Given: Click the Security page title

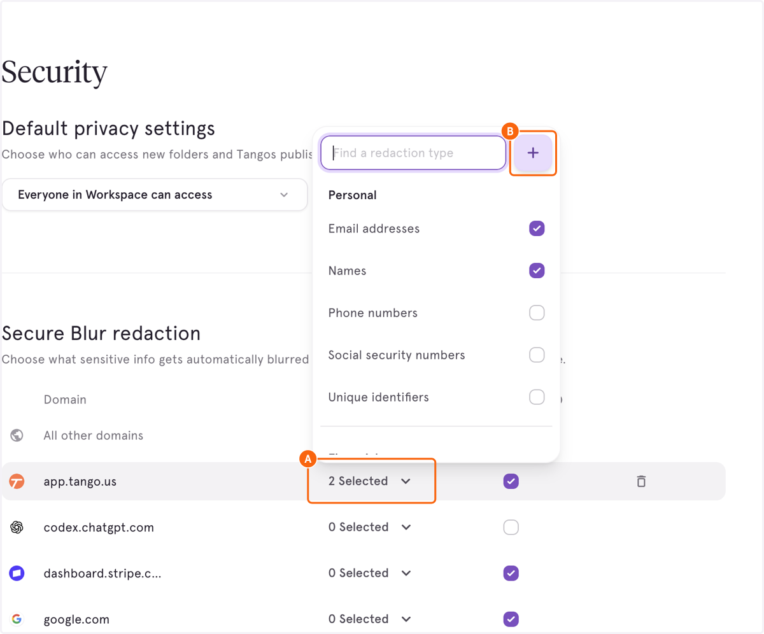Looking at the screenshot, I should click(x=54, y=72).
